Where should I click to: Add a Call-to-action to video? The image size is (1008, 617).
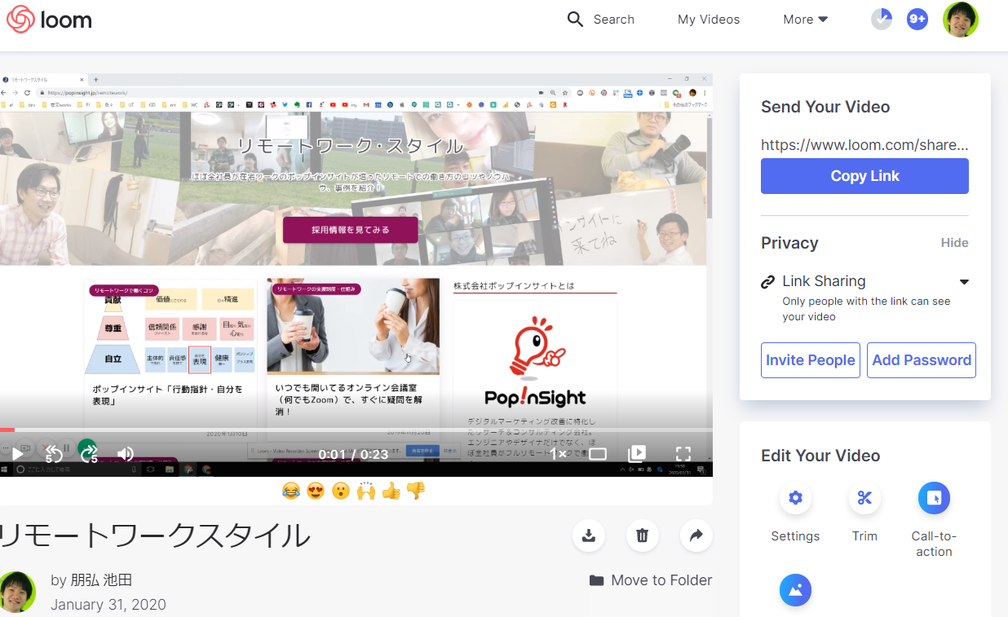(934, 498)
